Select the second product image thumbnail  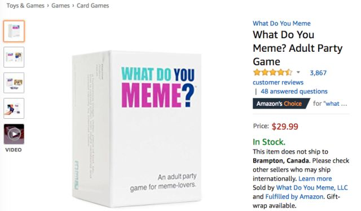pos(14,57)
